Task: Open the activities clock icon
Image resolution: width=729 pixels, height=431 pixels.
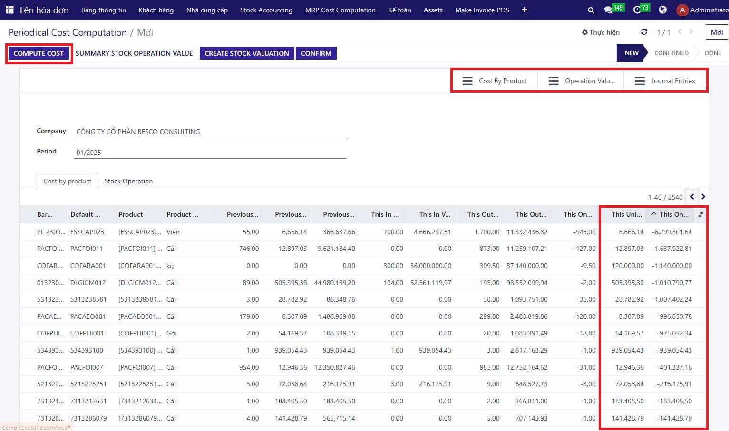Action: pyautogui.click(x=637, y=10)
